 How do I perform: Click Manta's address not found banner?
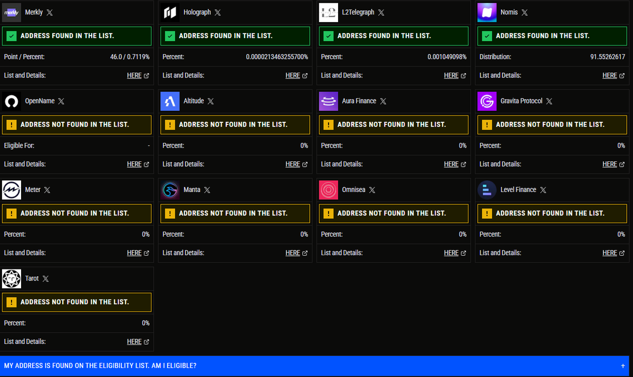point(235,213)
